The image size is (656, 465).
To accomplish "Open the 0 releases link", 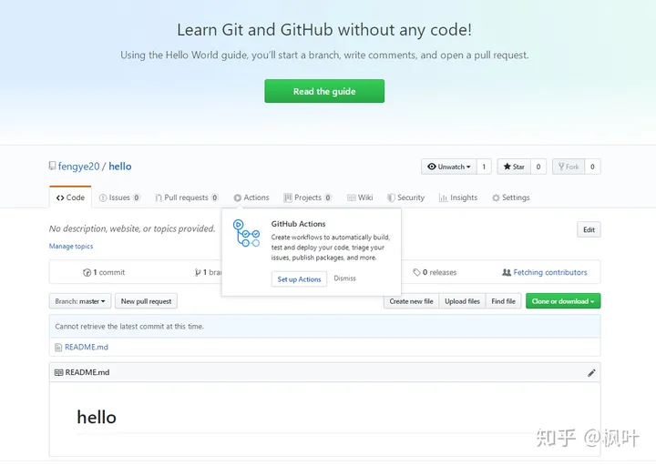I will tap(435, 272).
